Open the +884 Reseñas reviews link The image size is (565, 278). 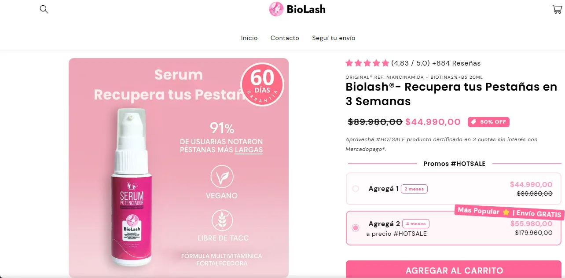(x=456, y=63)
